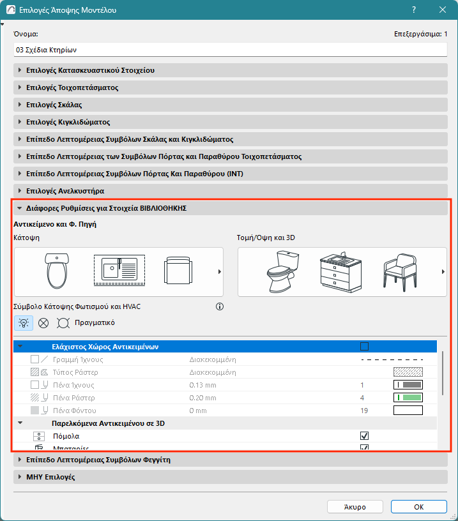Click the 0 mm Πένα Φόντου value

(x=198, y=411)
